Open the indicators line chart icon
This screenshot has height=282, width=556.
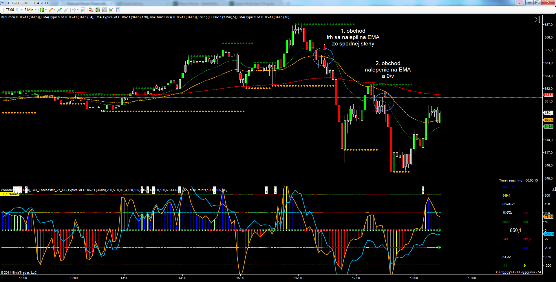click(105, 10)
